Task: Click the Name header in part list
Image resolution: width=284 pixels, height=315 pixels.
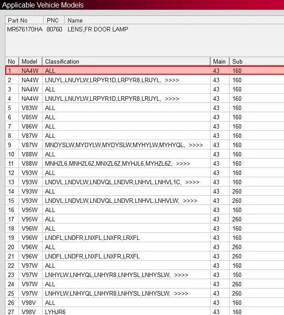Action: pyautogui.click(x=174, y=20)
